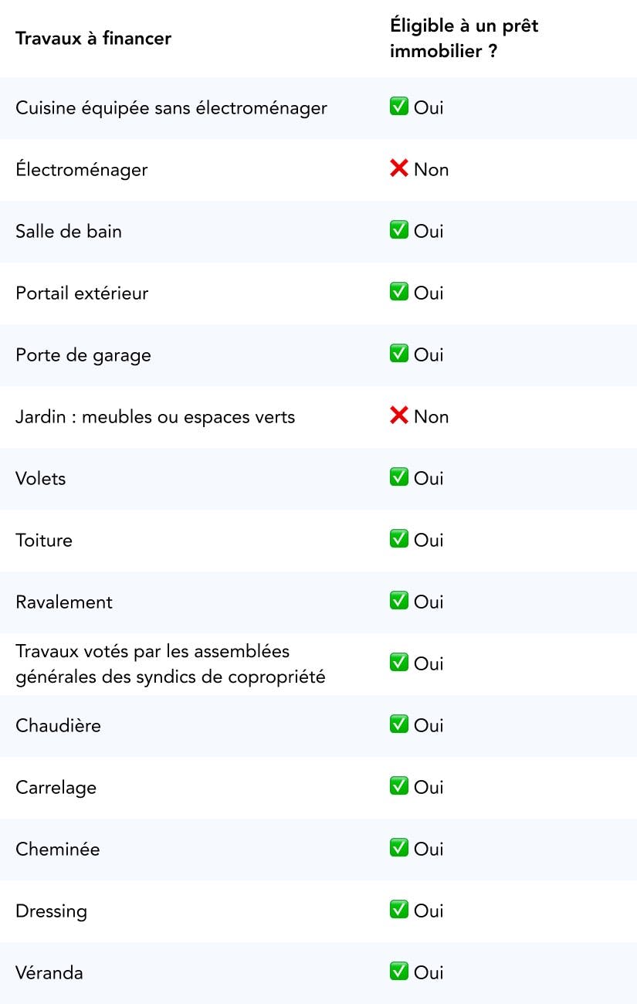Select the 'Travaux à financer' column header
The height and width of the screenshot is (1004, 637).
(93, 38)
